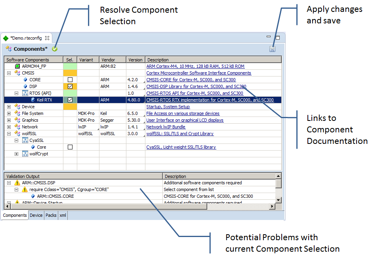Click the warning icon beside require Cclass="CMSIS"
The image size is (374, 260).
click(25, 189)
